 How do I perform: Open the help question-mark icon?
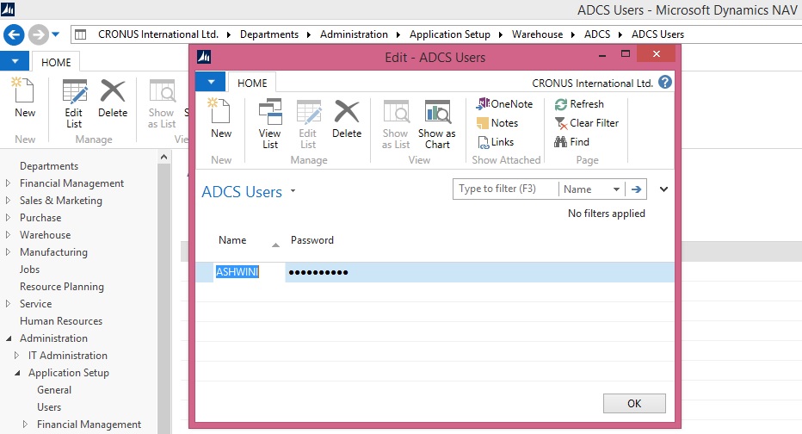coord(665,83)
